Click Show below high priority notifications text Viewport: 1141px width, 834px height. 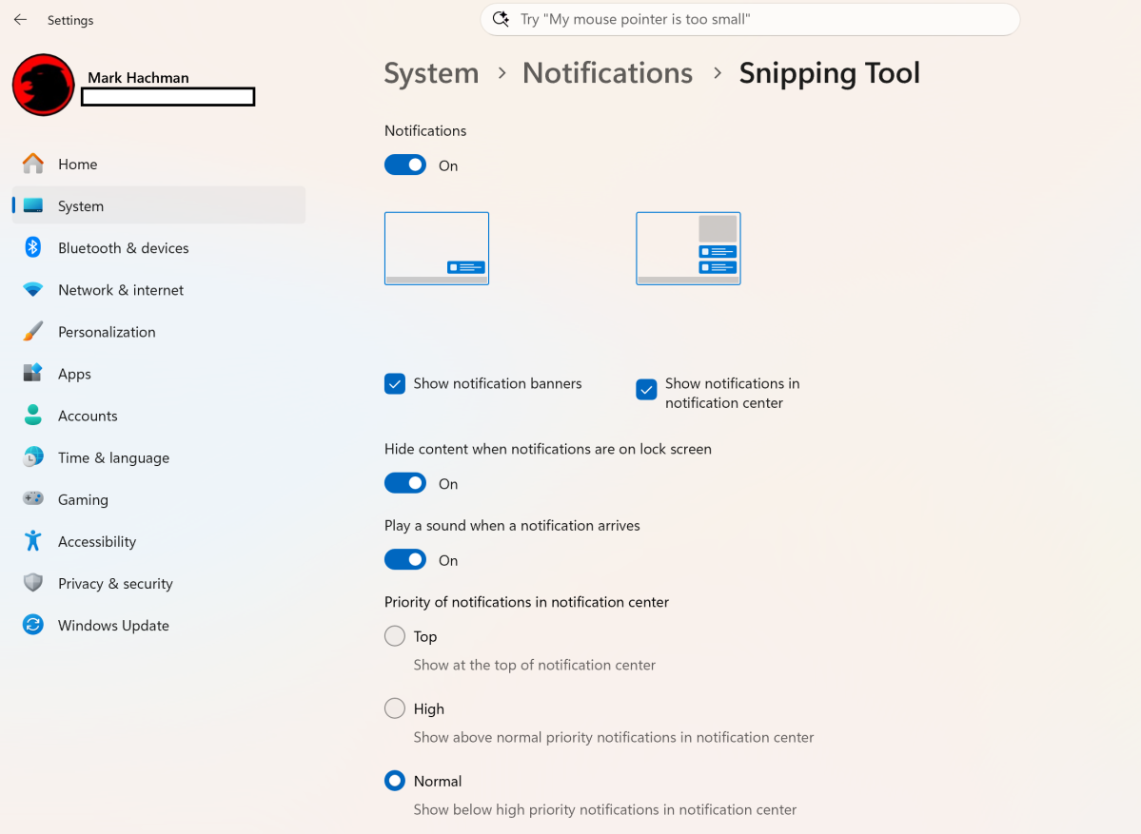pos(604,809)
